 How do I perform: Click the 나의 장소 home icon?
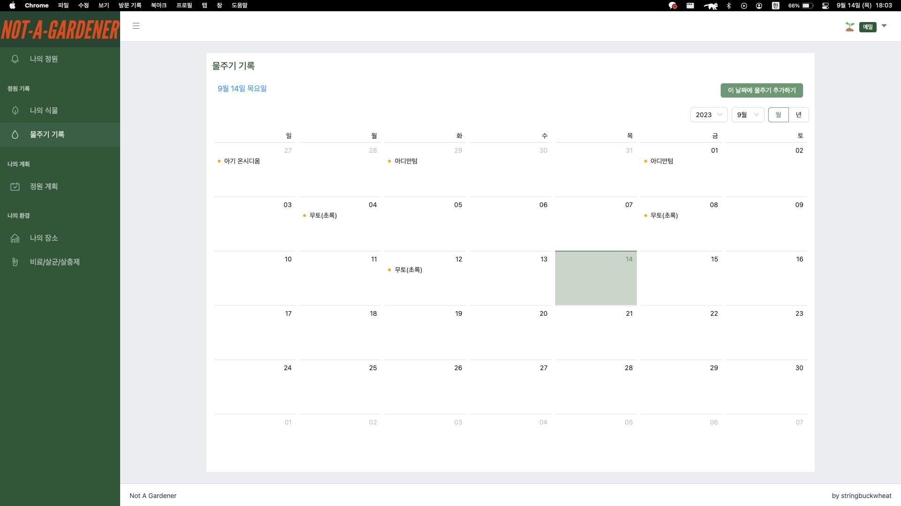coord(15,238)
